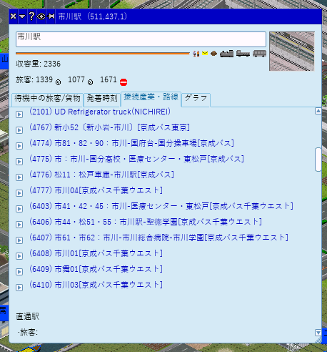Open line (4774) 市81・82・90 arrow button
The width and height of the screenshot is (327, 352).
[x=19, y=146]
